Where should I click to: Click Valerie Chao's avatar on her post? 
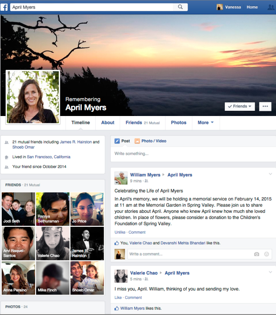tap(121, 276)
